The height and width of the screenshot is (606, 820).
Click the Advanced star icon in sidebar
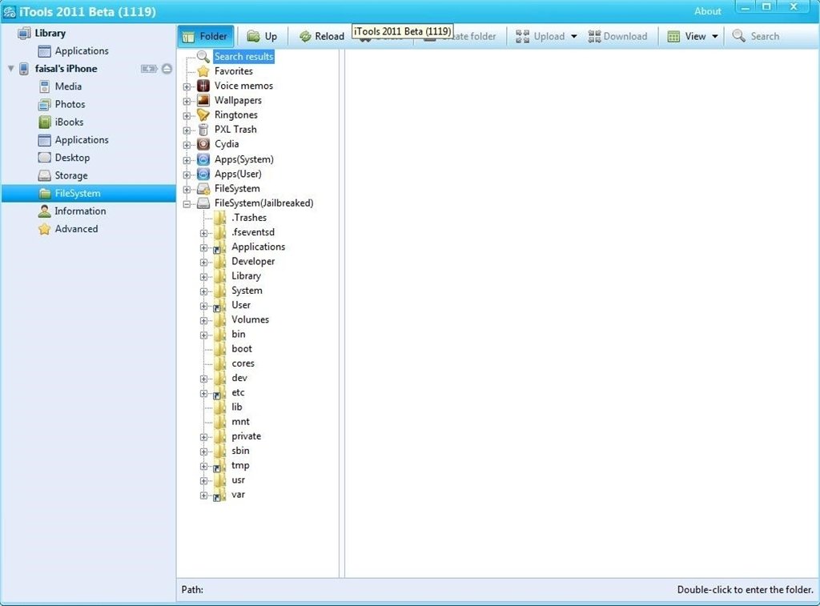click(45, 229)
